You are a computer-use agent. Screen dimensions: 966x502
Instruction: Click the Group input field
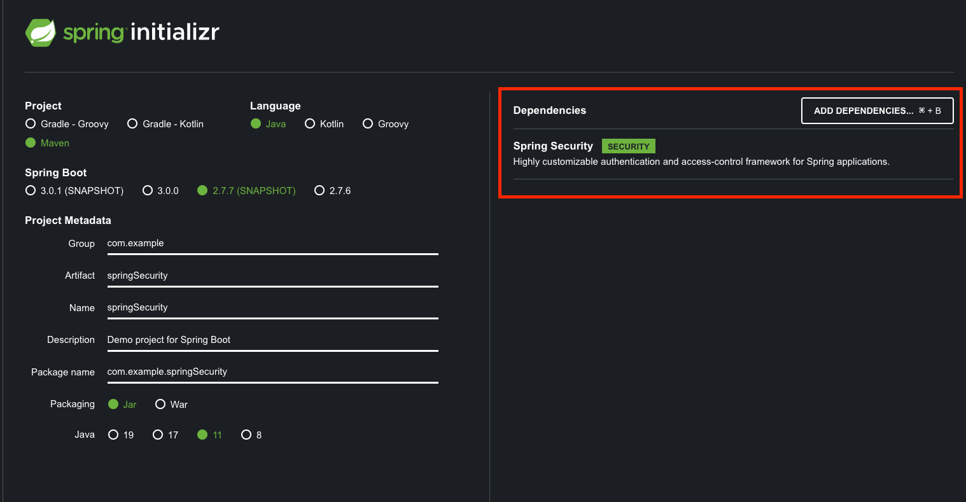(x=272, y=244)
